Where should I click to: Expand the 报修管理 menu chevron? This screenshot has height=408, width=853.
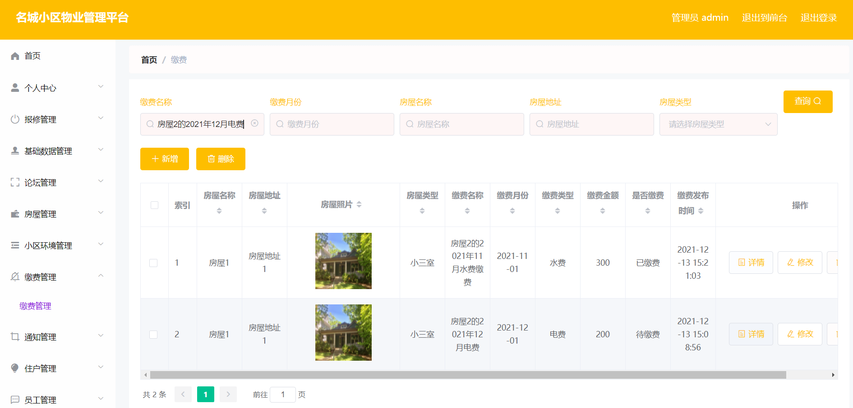click(x=101, y=118)
